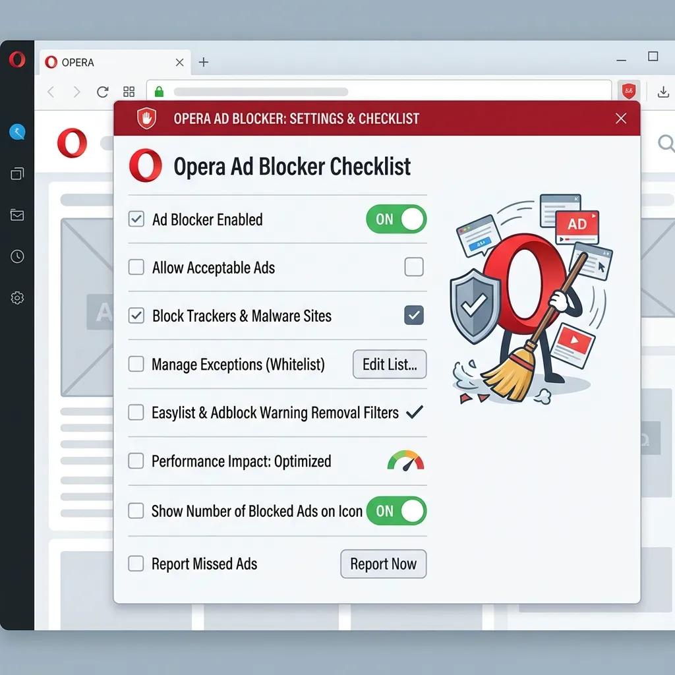Screen dimensions: 675x675
Task: Open the tabs/workspaces icon in the sidebar
Action: click(17, 173)
